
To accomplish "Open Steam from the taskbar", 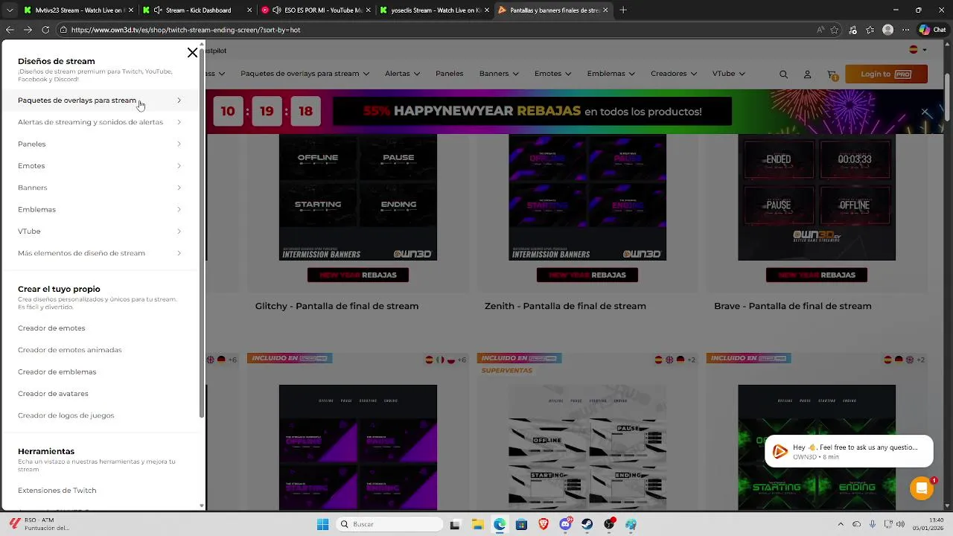I will (x=587, y=524).
